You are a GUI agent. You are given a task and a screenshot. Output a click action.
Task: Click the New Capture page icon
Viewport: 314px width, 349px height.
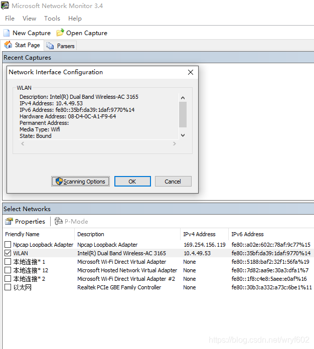(x=7, y=33)
